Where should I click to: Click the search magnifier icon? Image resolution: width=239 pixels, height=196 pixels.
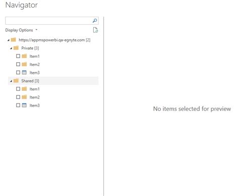(x=95, y=21)
